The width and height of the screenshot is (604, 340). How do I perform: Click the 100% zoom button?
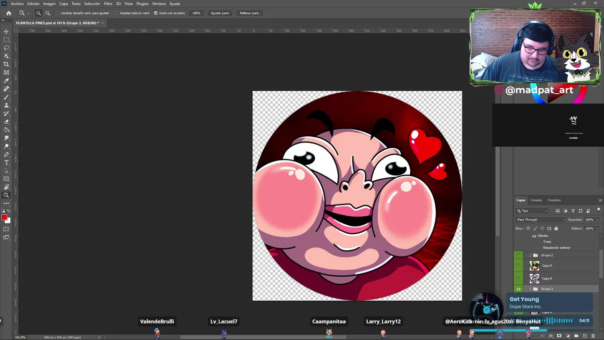pyautogui.click(x=196, y=13)
